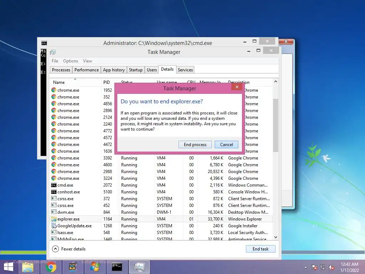Select chrome.exe icon with PID 1952

coord(54,90)
